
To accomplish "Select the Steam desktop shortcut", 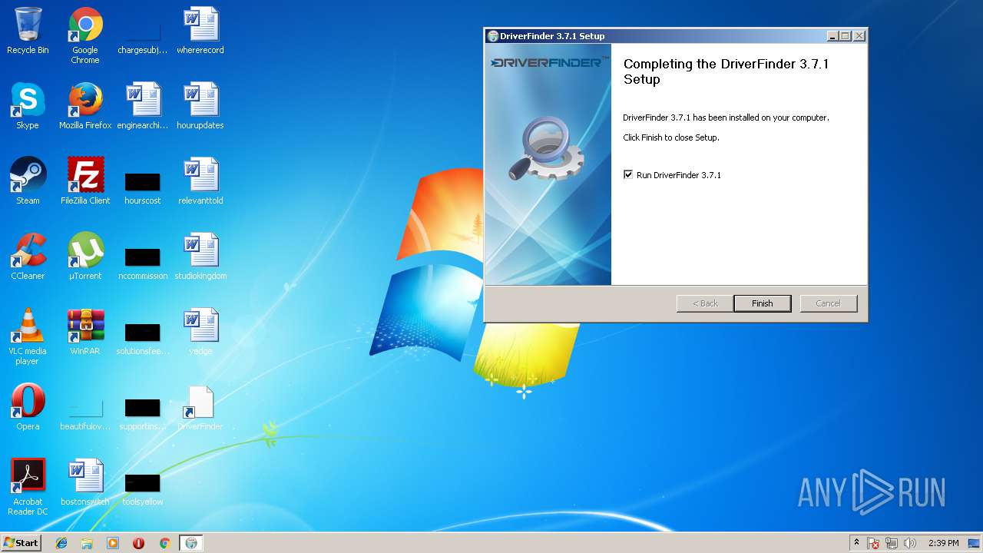I will (x=28, y=181).
